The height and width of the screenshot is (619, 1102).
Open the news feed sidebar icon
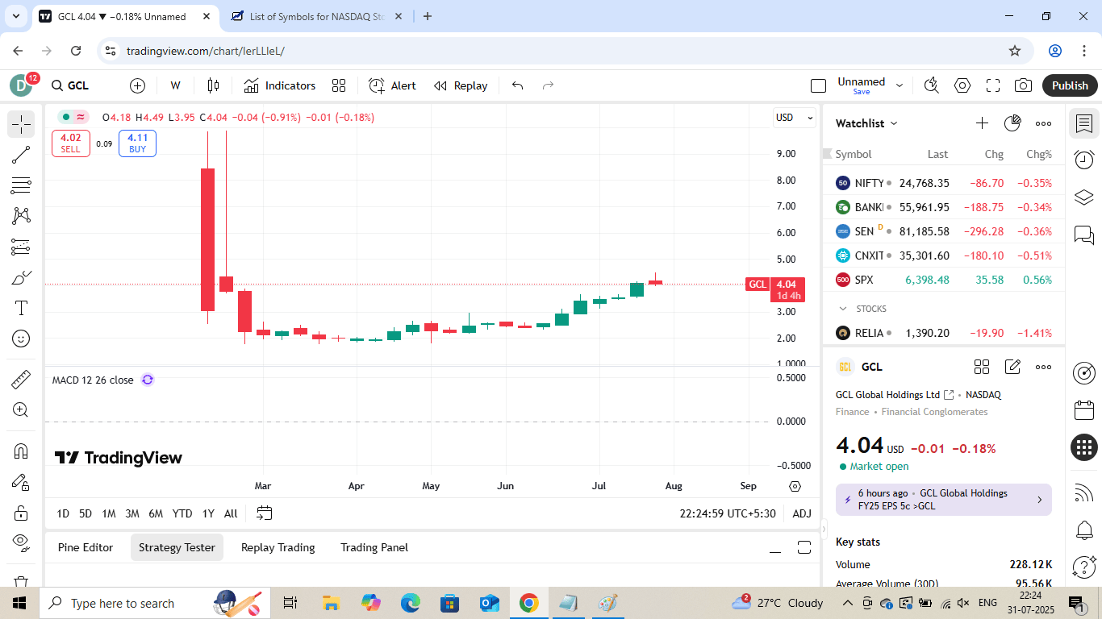1084,492
